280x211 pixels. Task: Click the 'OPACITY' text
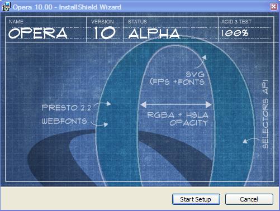point(188,123)
